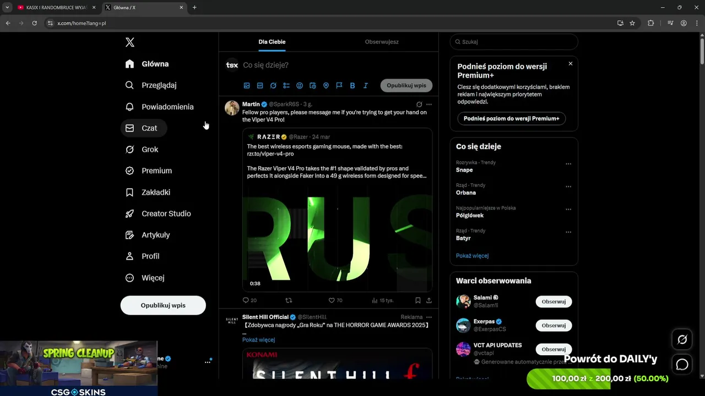Toggle bold text in composer
705x396 pixels.
352,86
